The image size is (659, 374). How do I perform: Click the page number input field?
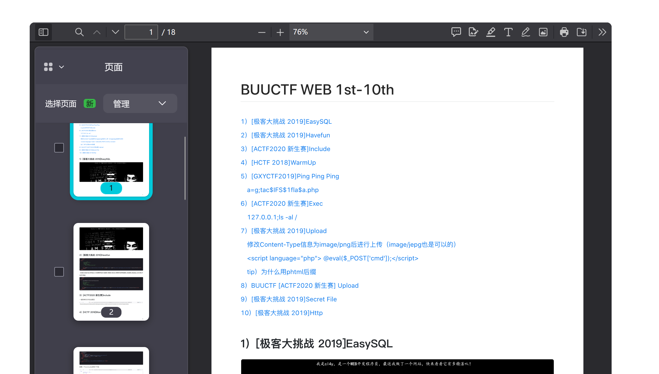point(141,32)
